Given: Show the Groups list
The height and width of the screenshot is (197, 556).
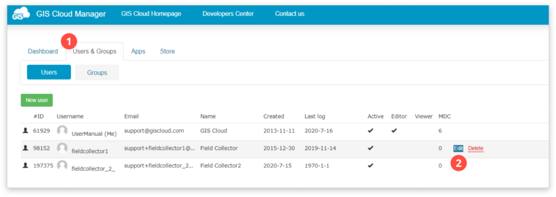Looking at the screenshot, I should 97,73.
